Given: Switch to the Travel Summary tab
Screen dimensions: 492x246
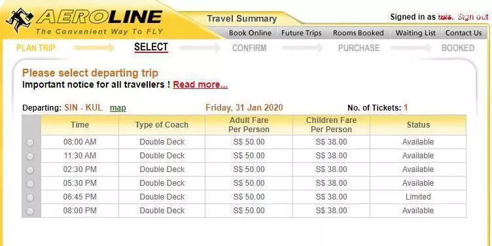Looking at the screenshot, I should coord(241,19).
